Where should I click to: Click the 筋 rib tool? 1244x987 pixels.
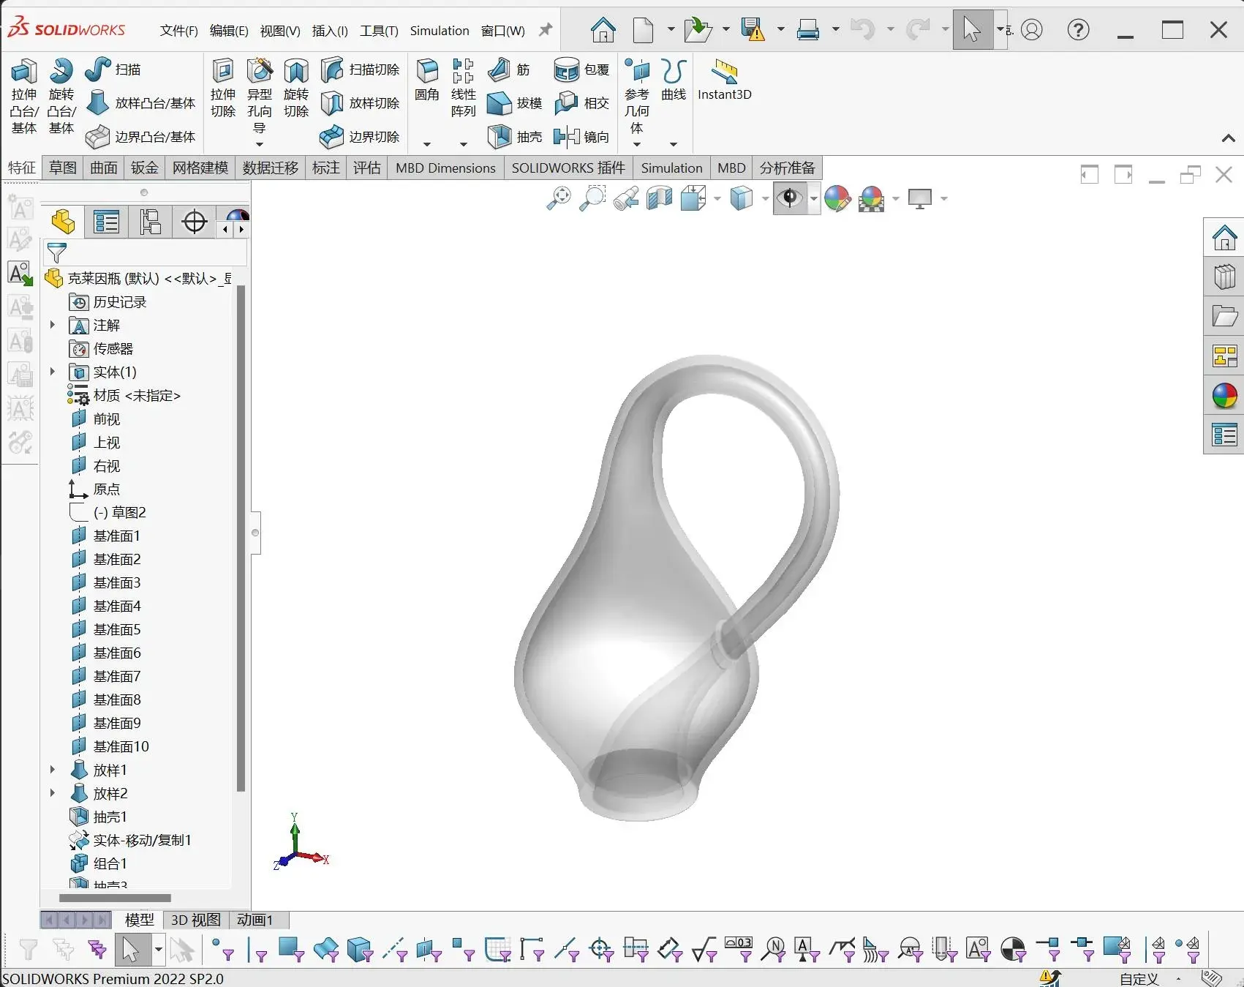point(510,70)
